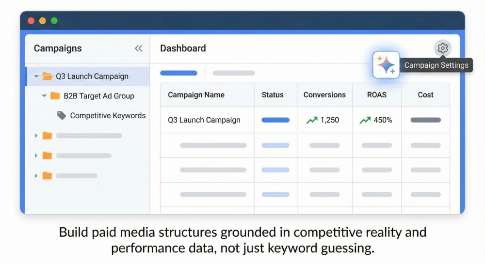The width and height of the screenshot is (485, 264).
Task: Select Competitive Keywords in the sidebar tree
Action: [108, 115]
